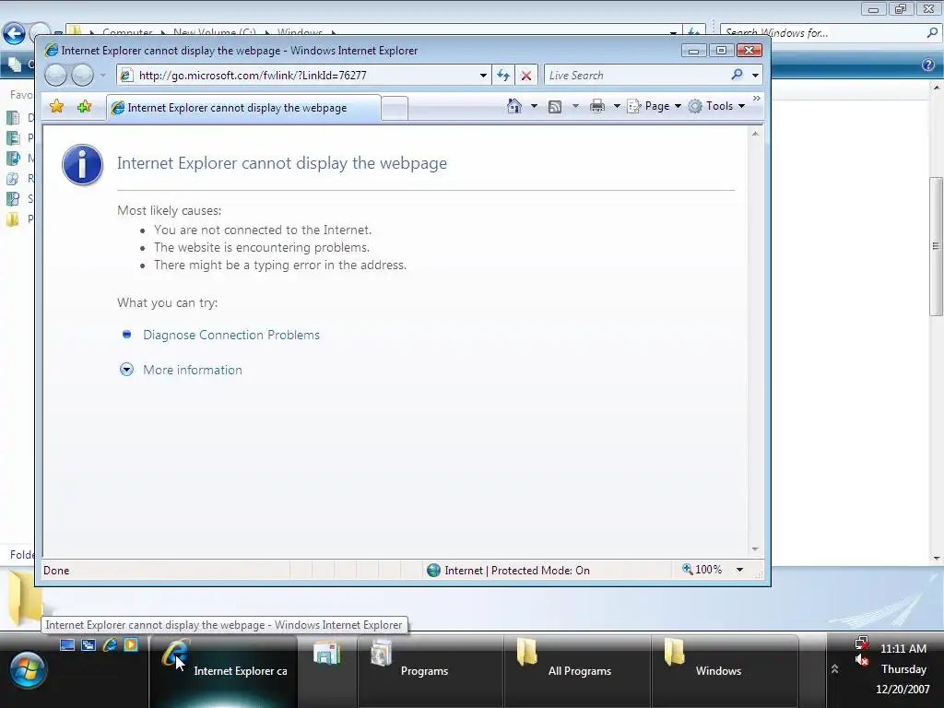Viewport: 944px width, 708px height.
Task: Open the Tools menu
Action: tap(716, 106)
